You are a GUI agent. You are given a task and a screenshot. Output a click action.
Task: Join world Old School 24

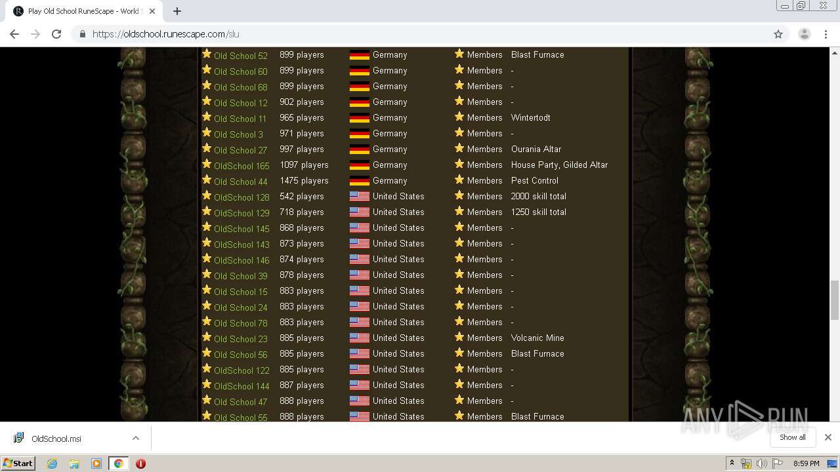(240, 307)
